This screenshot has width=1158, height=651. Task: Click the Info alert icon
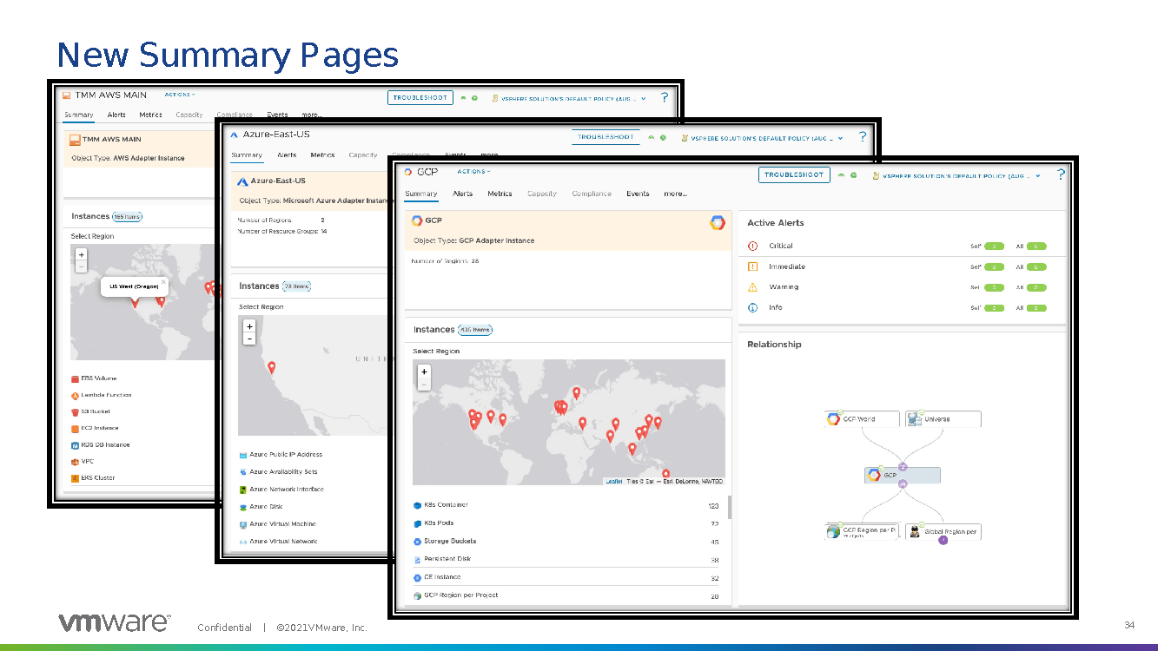(x=752, y=308)
